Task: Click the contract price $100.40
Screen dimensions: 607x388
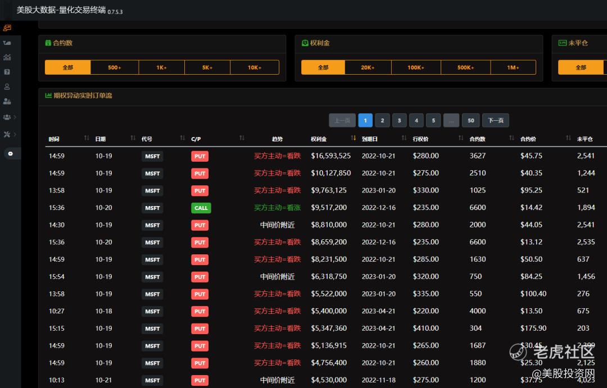Action: tap(533, 294)
